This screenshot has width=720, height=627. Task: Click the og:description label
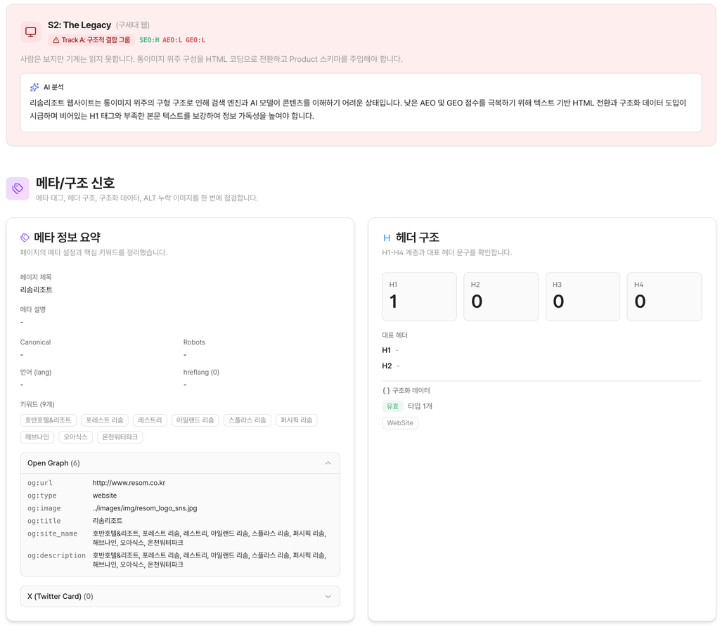click(56, 555)
